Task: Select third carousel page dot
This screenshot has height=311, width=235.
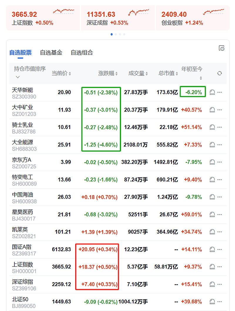Action: (120, 34)
